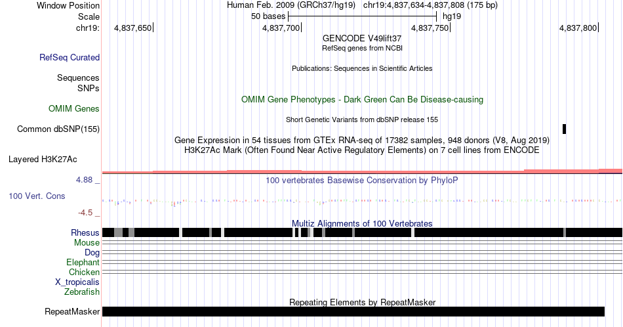Click the Common dbSNP(155) track label
Screen dimensions: 623x327
pos(58,129)
